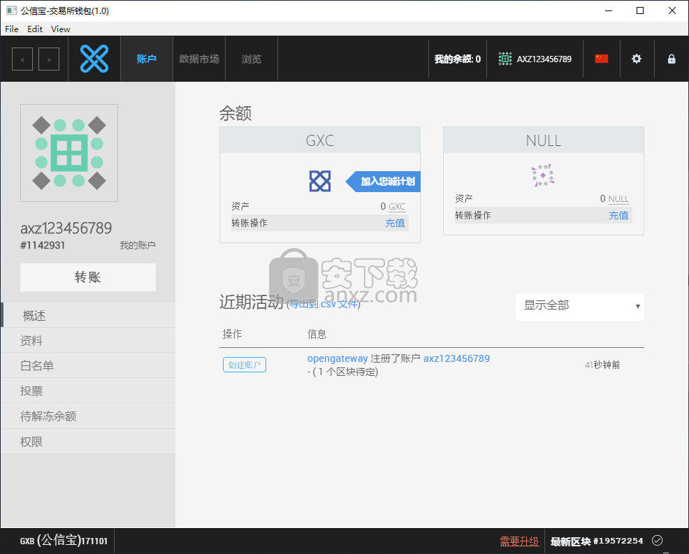Select 权限 in the sidebar
The width and height of the screenshot is (689, 554).
pyautogui.click(x=88, y=442)
